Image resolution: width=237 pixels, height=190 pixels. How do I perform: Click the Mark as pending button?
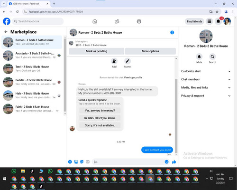click(96, 51)
